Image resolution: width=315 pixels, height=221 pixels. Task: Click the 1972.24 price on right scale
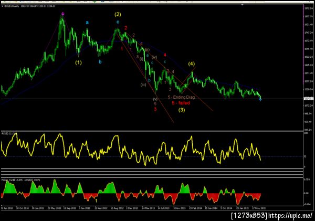(x=308, y=8)
